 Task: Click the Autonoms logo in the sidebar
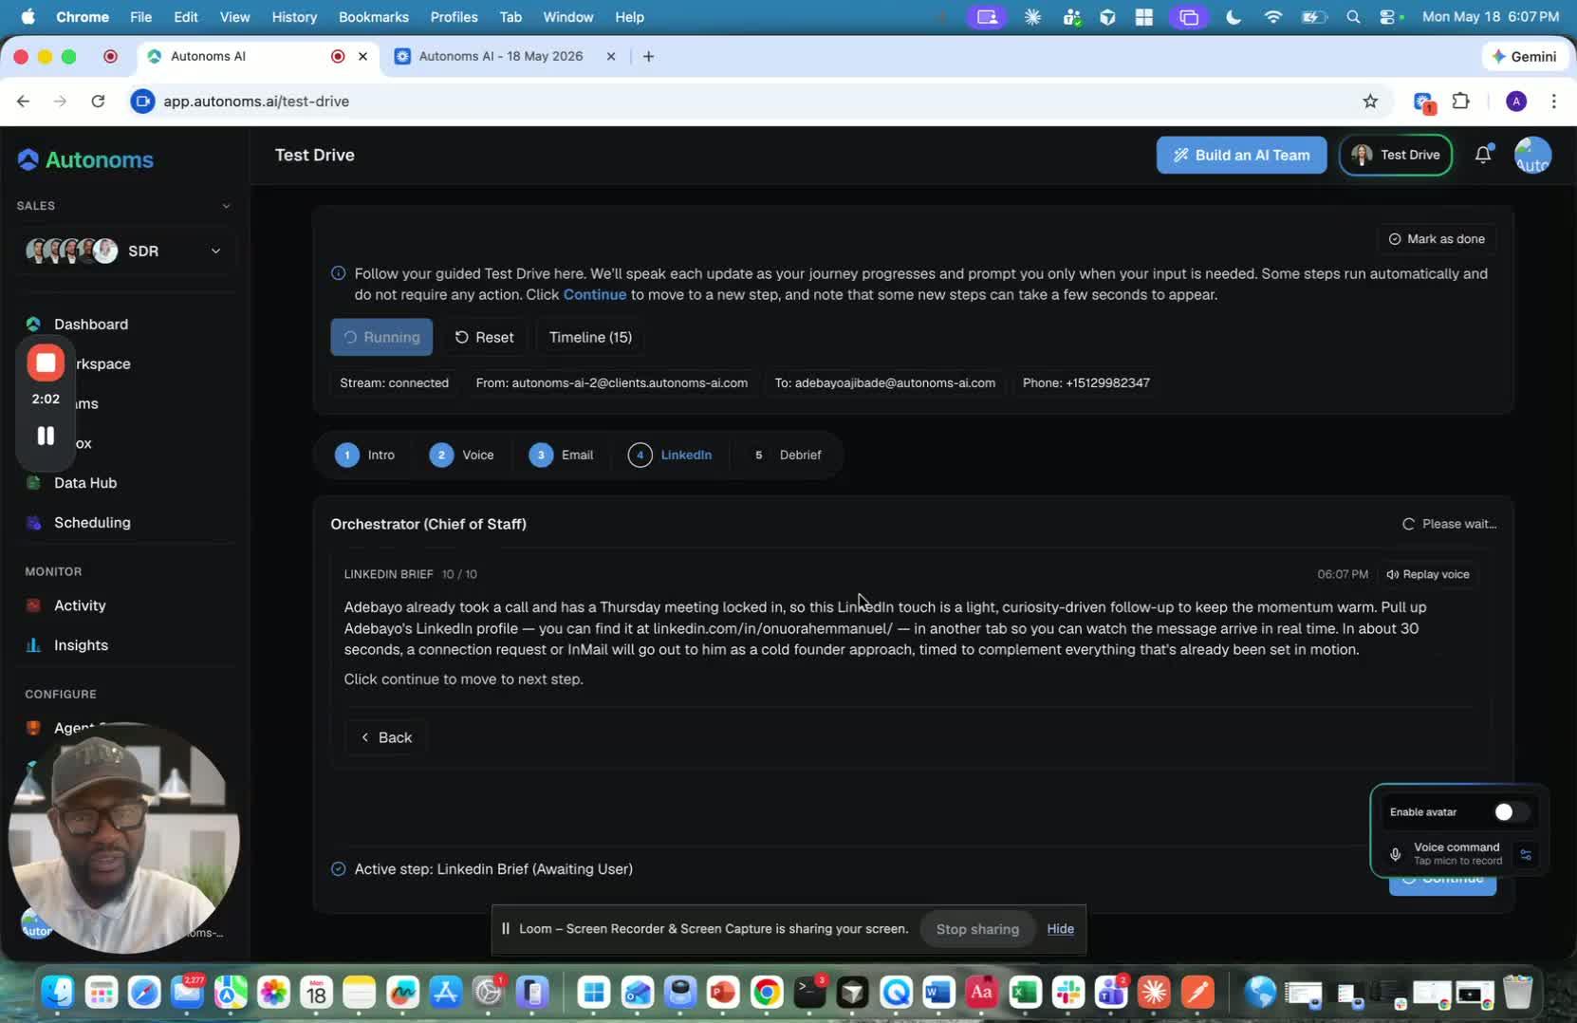click(x=85, y=159)
